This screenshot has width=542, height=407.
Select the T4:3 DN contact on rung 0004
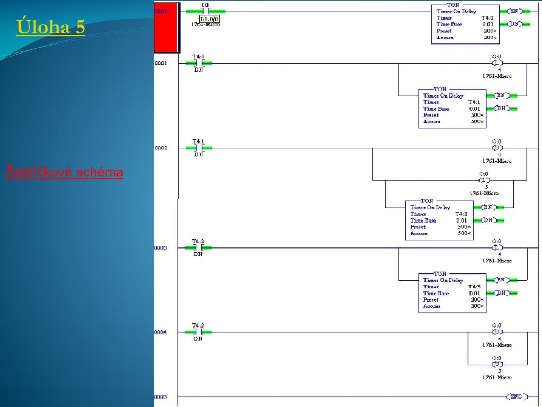point(198,332)
